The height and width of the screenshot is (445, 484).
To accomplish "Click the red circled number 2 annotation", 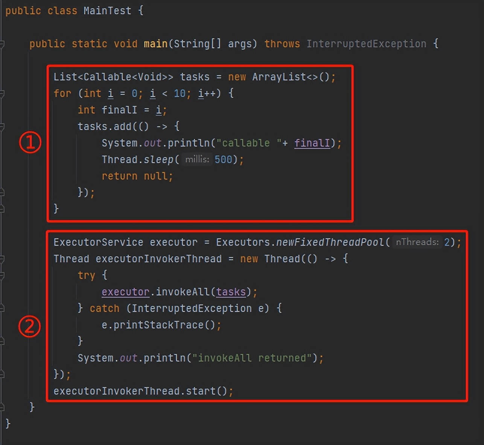I will coord(29,326).
